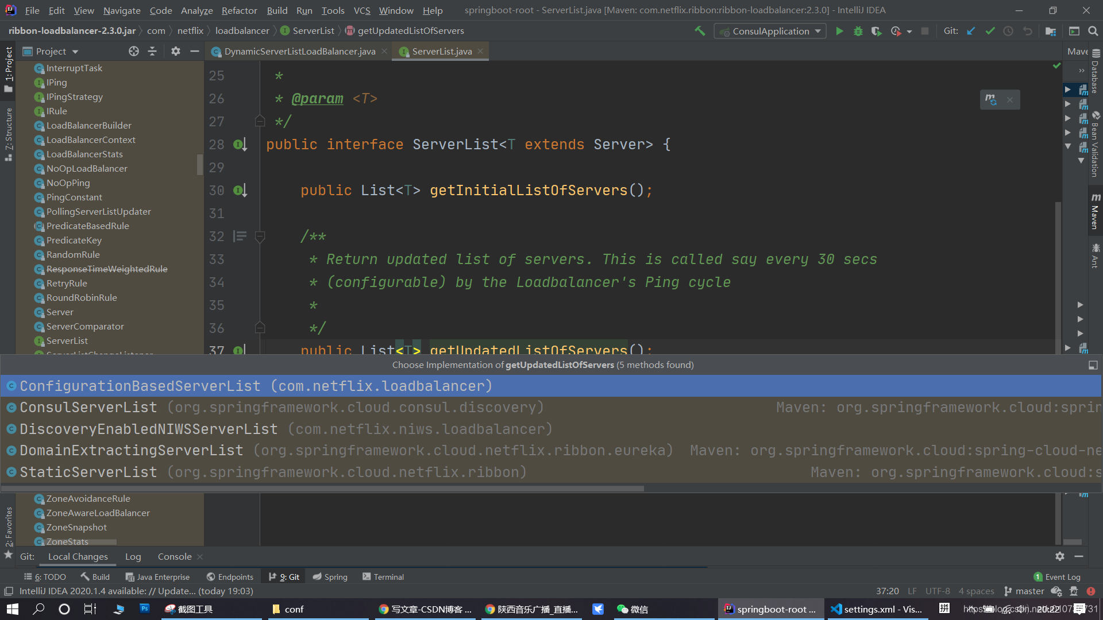Click the disabled Stop square icon
Screen dimensions: 1103x620
coord(924,31)
